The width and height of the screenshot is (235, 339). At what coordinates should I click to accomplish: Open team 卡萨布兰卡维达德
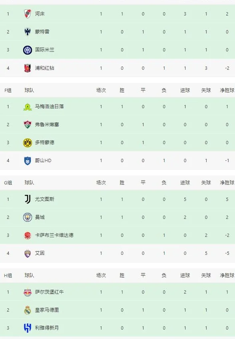(x=54, y=235)
